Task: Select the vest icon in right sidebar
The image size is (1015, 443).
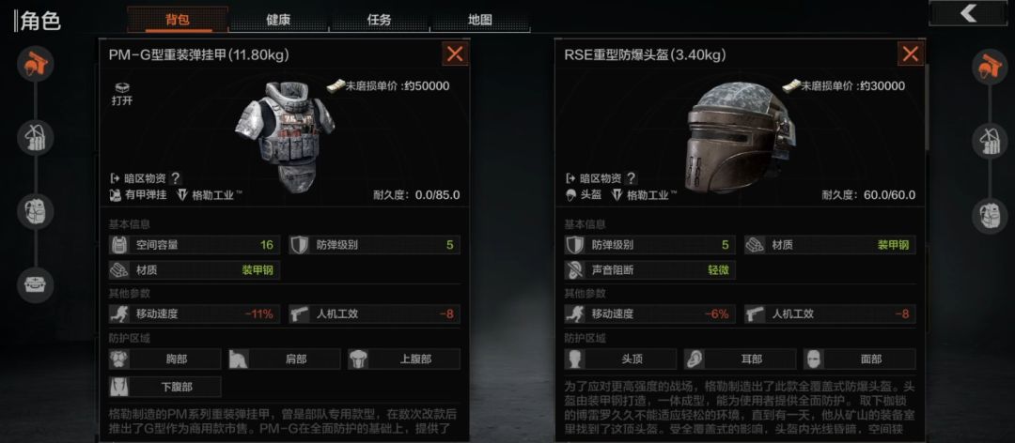Action: pyautogui.click(x=990, y=142)
